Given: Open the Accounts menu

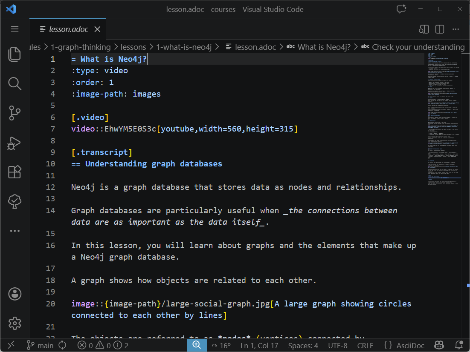Looking at the screenshot, I should [15, 294].
